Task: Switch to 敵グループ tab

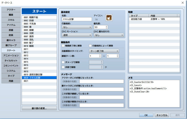Action: [x=11, y=45]
